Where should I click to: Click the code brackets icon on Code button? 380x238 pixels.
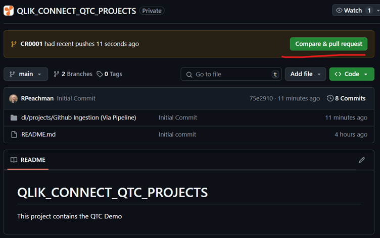point(338,74)
